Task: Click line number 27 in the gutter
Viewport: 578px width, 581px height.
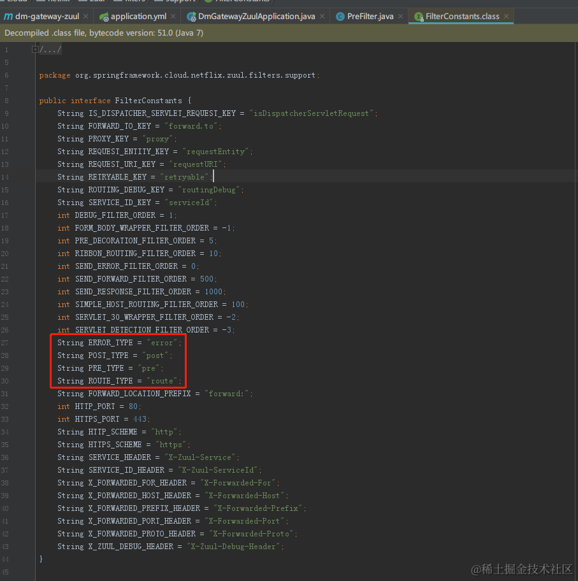Action: click(5, 343)
